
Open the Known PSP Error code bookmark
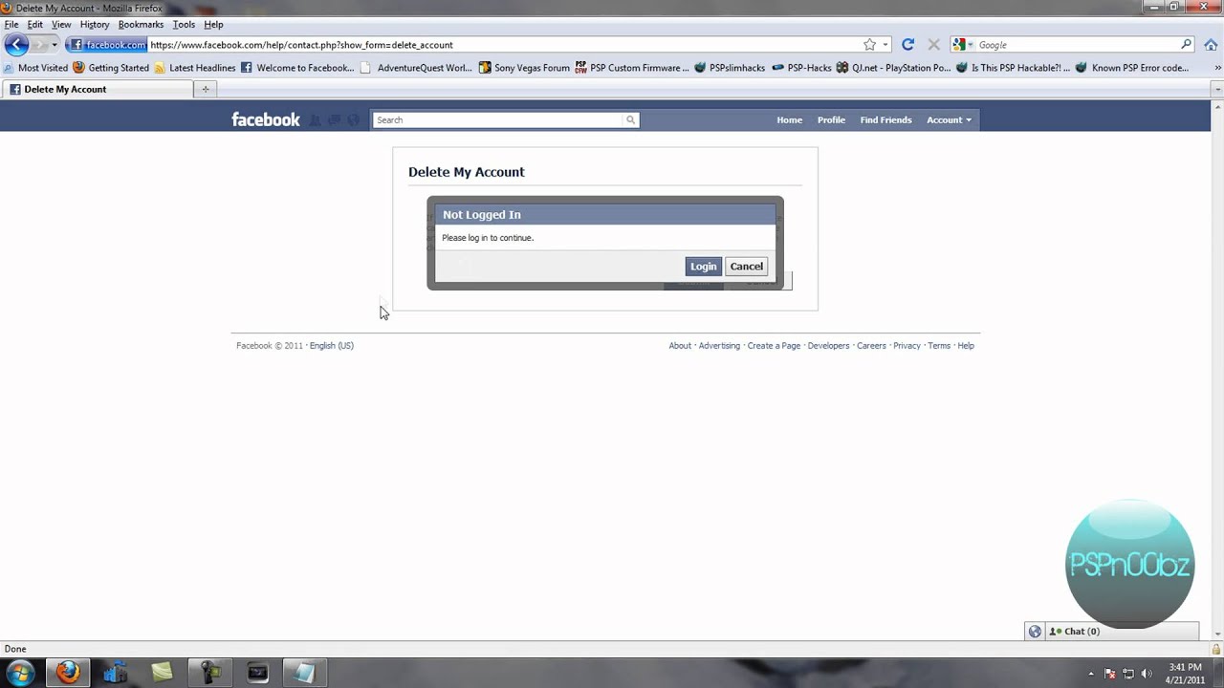pos(1132,68)
